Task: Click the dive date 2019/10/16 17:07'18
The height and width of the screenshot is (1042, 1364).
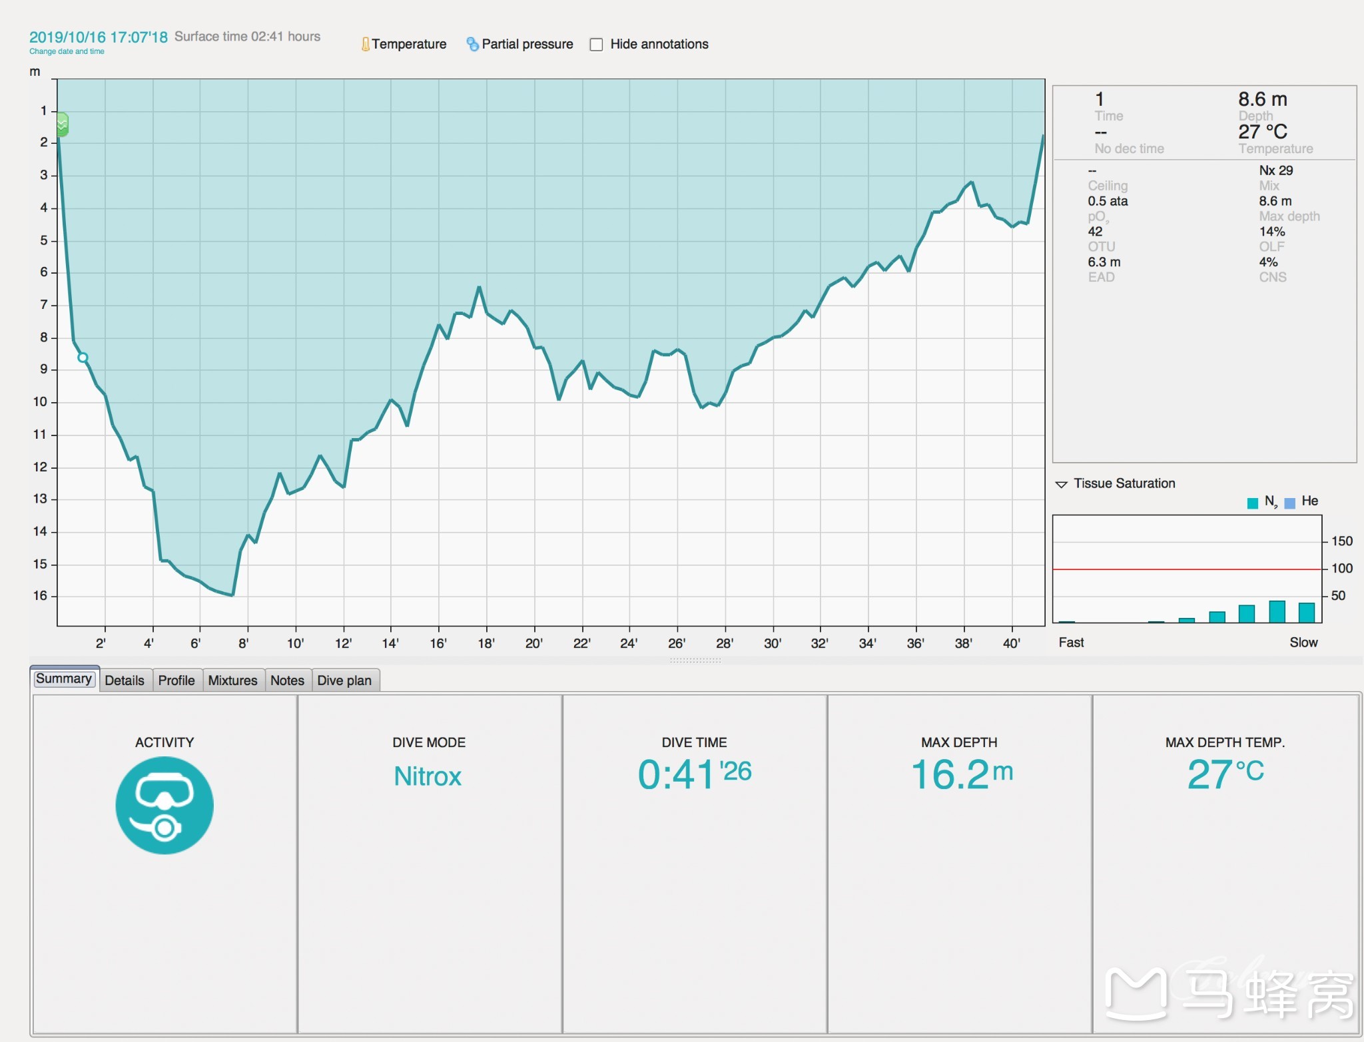Action: coord(99,37)
